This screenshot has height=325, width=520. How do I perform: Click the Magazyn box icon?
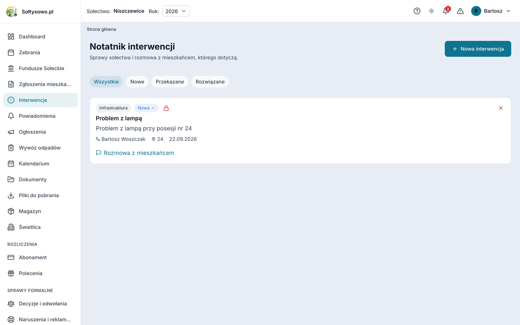pos(11,211)
